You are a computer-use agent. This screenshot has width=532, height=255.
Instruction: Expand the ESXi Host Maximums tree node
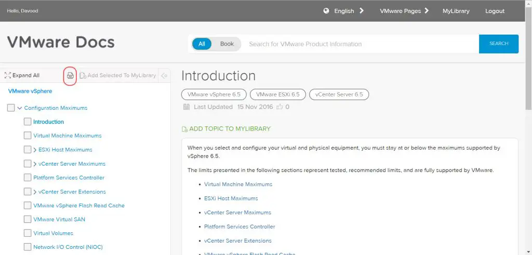[x=35, y=150]
